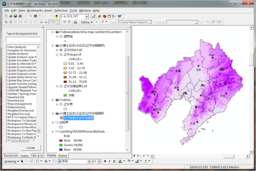Open the map scale dropdown
Viewport: 256px width, 171px height.
pyautogui.click(x=87, y=17)
